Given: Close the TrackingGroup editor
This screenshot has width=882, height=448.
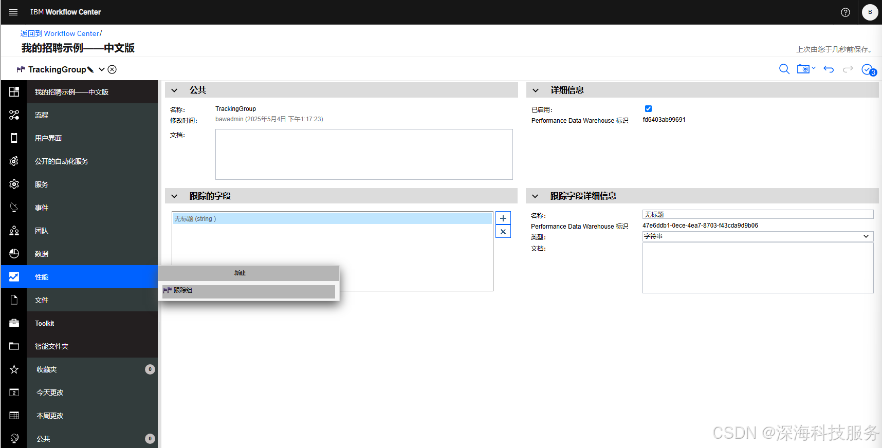Looking at the screenshot, I should (x=112, y=69).
